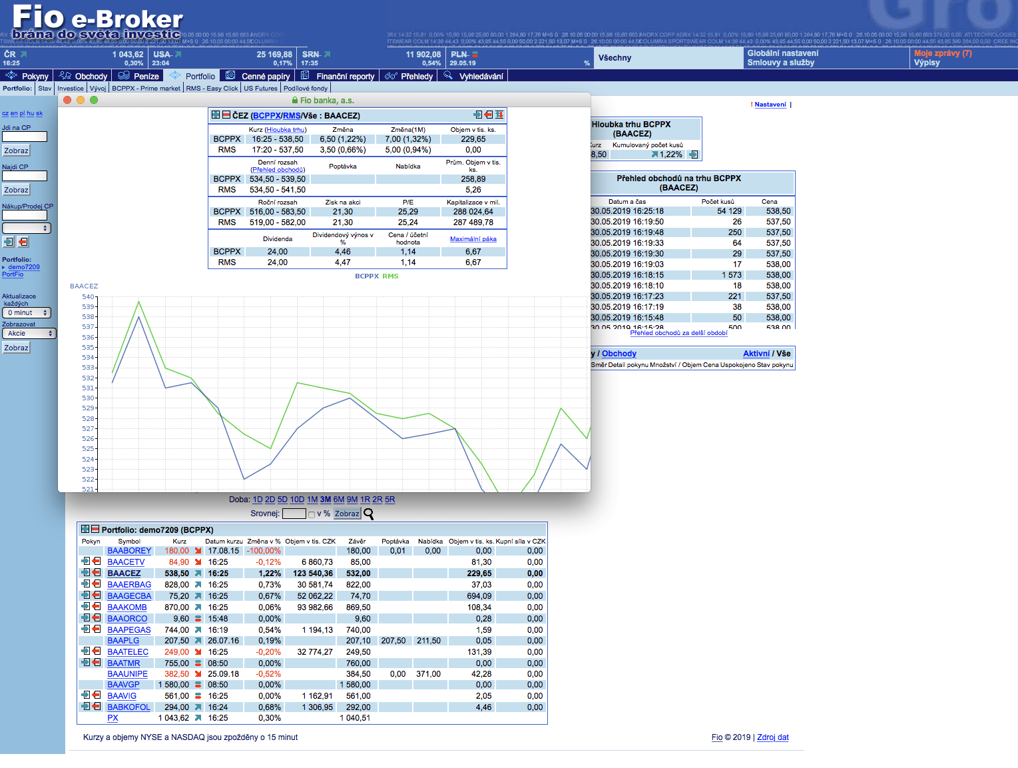Open the 'Maximální páka' link

tap(473, 239)
